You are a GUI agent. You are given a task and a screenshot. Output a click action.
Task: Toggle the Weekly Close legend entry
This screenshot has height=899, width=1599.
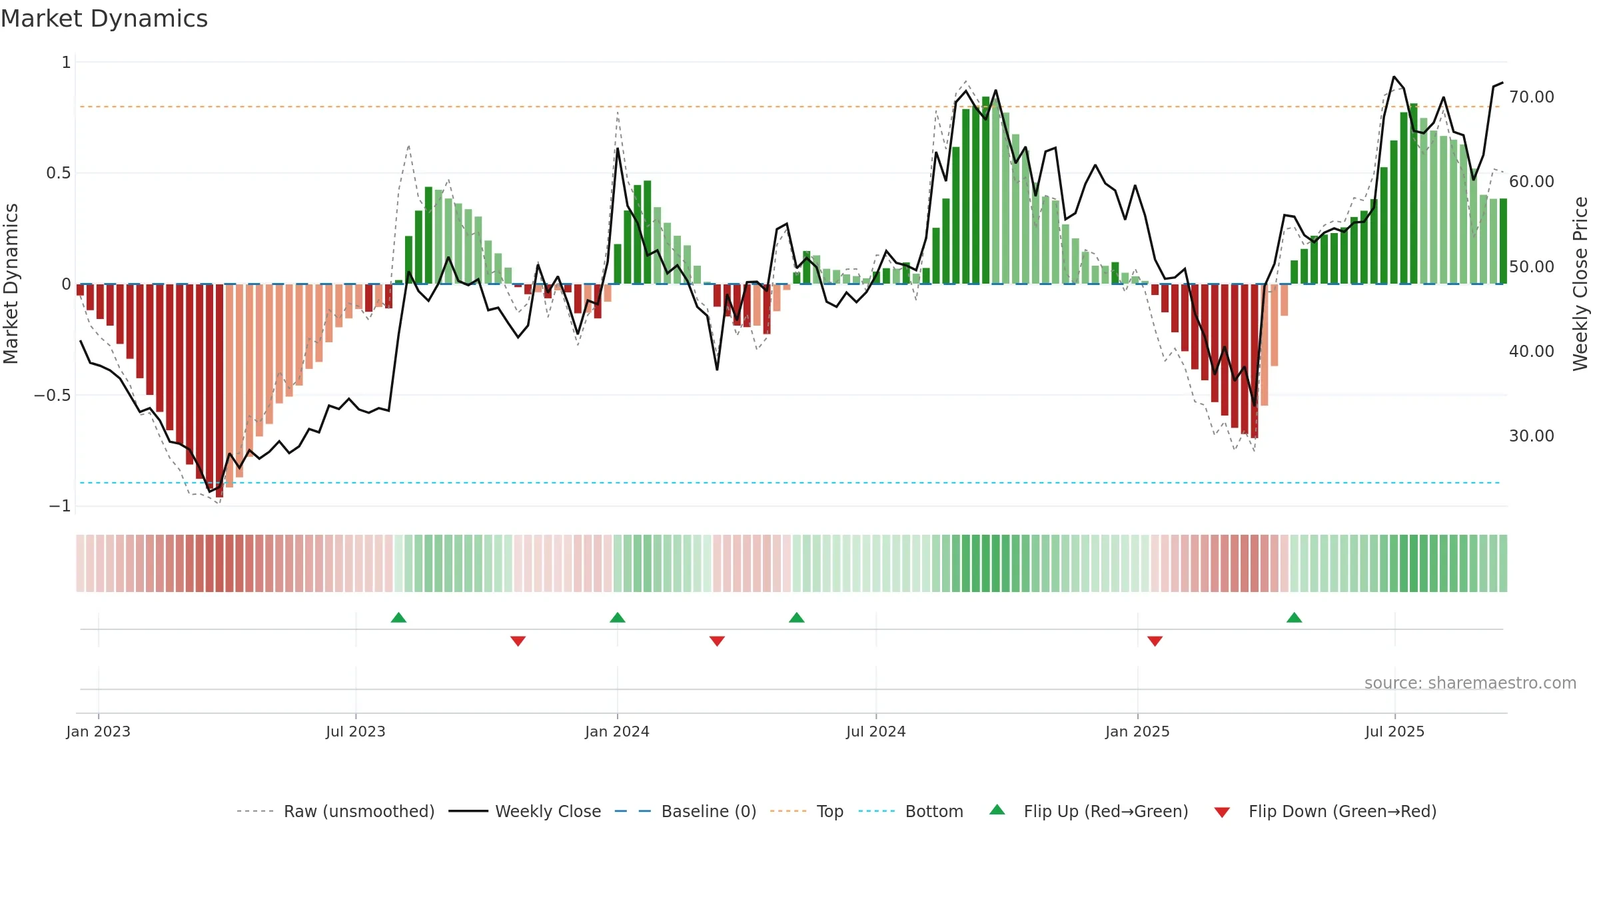pos(525,811)
